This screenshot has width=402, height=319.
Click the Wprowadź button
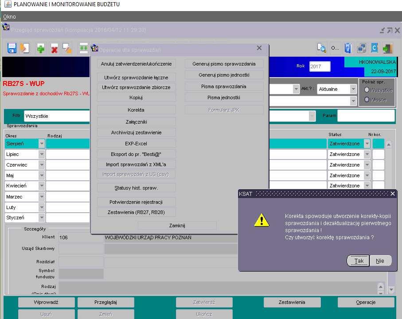(46, 302)
